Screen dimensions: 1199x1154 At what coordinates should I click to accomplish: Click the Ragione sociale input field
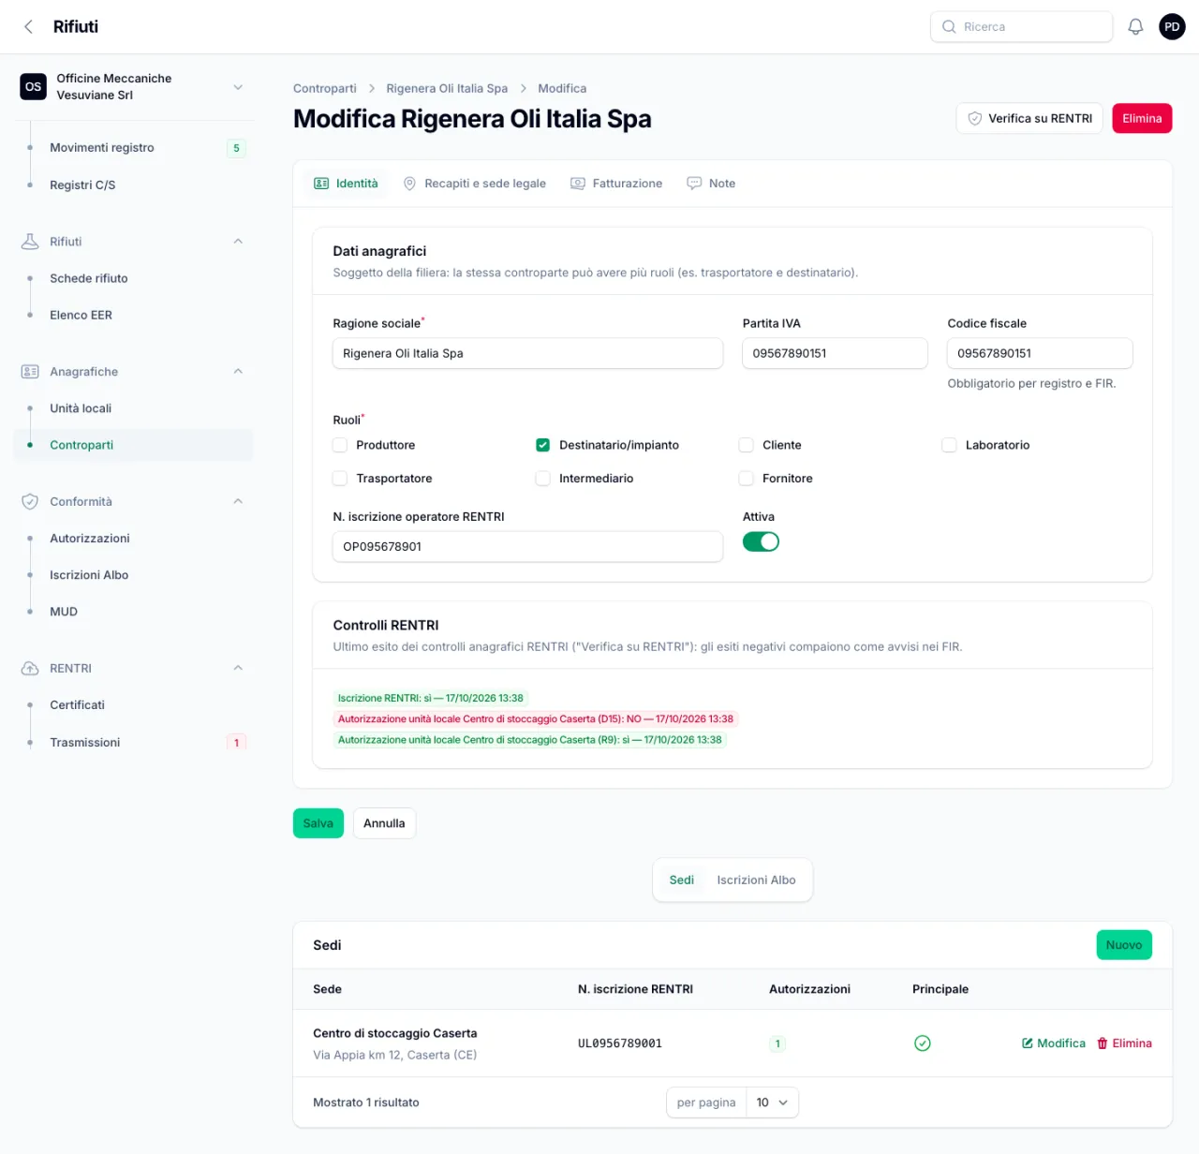[x=527, y=353]
